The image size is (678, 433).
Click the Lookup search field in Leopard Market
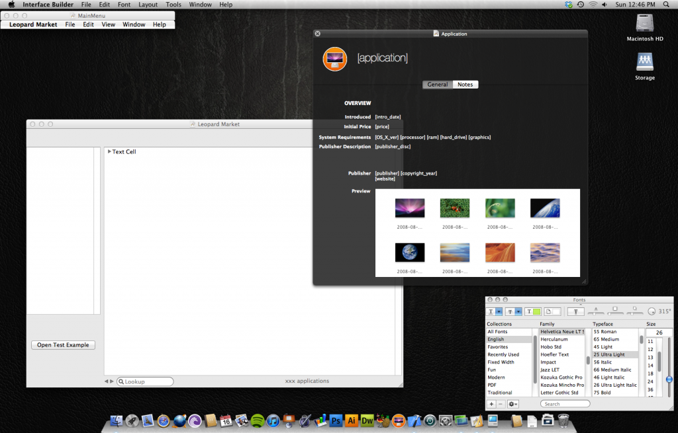tap(145, 381)
